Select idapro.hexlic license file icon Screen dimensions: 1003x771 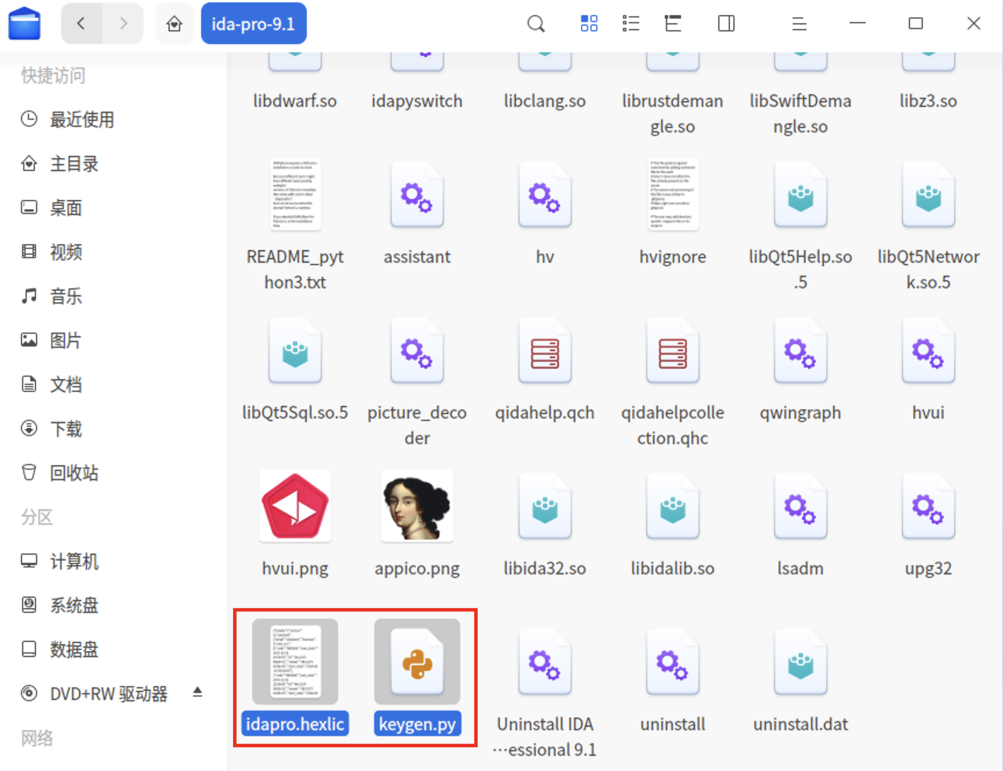tap(295, 662)
